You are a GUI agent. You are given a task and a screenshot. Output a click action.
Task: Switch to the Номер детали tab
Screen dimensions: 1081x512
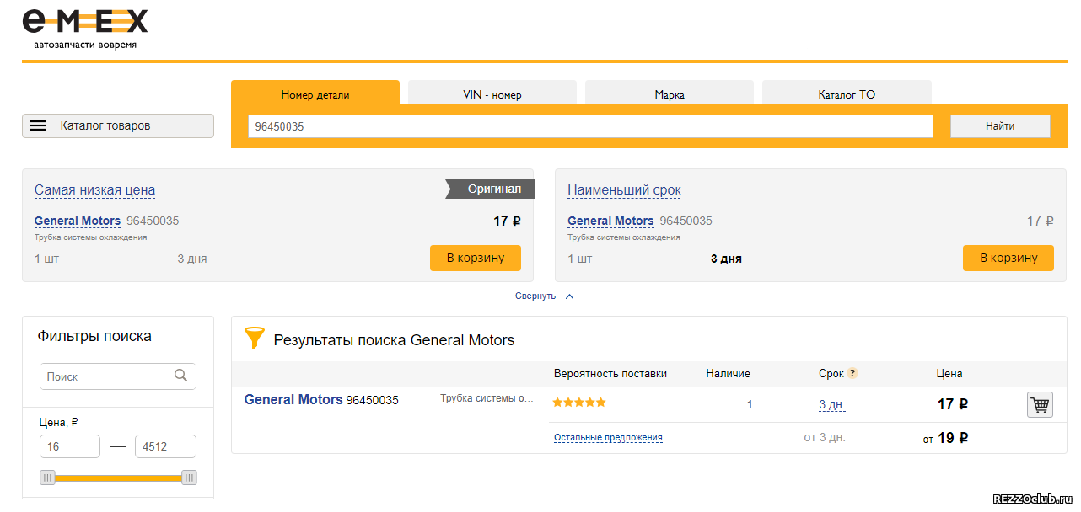point(315,94)
